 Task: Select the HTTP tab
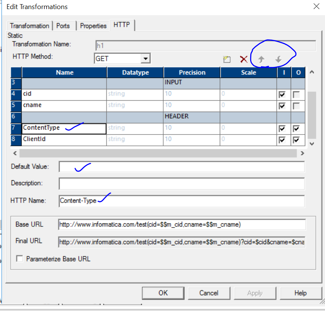[x=122, y=25]
